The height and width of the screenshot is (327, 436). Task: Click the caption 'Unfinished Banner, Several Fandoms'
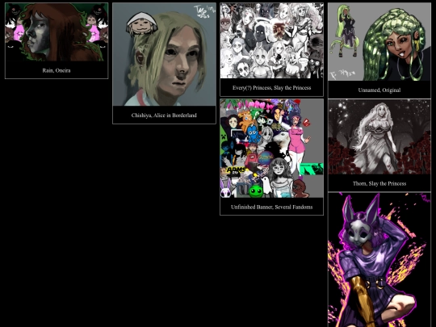pyautogui.click(x=271, y=207)
